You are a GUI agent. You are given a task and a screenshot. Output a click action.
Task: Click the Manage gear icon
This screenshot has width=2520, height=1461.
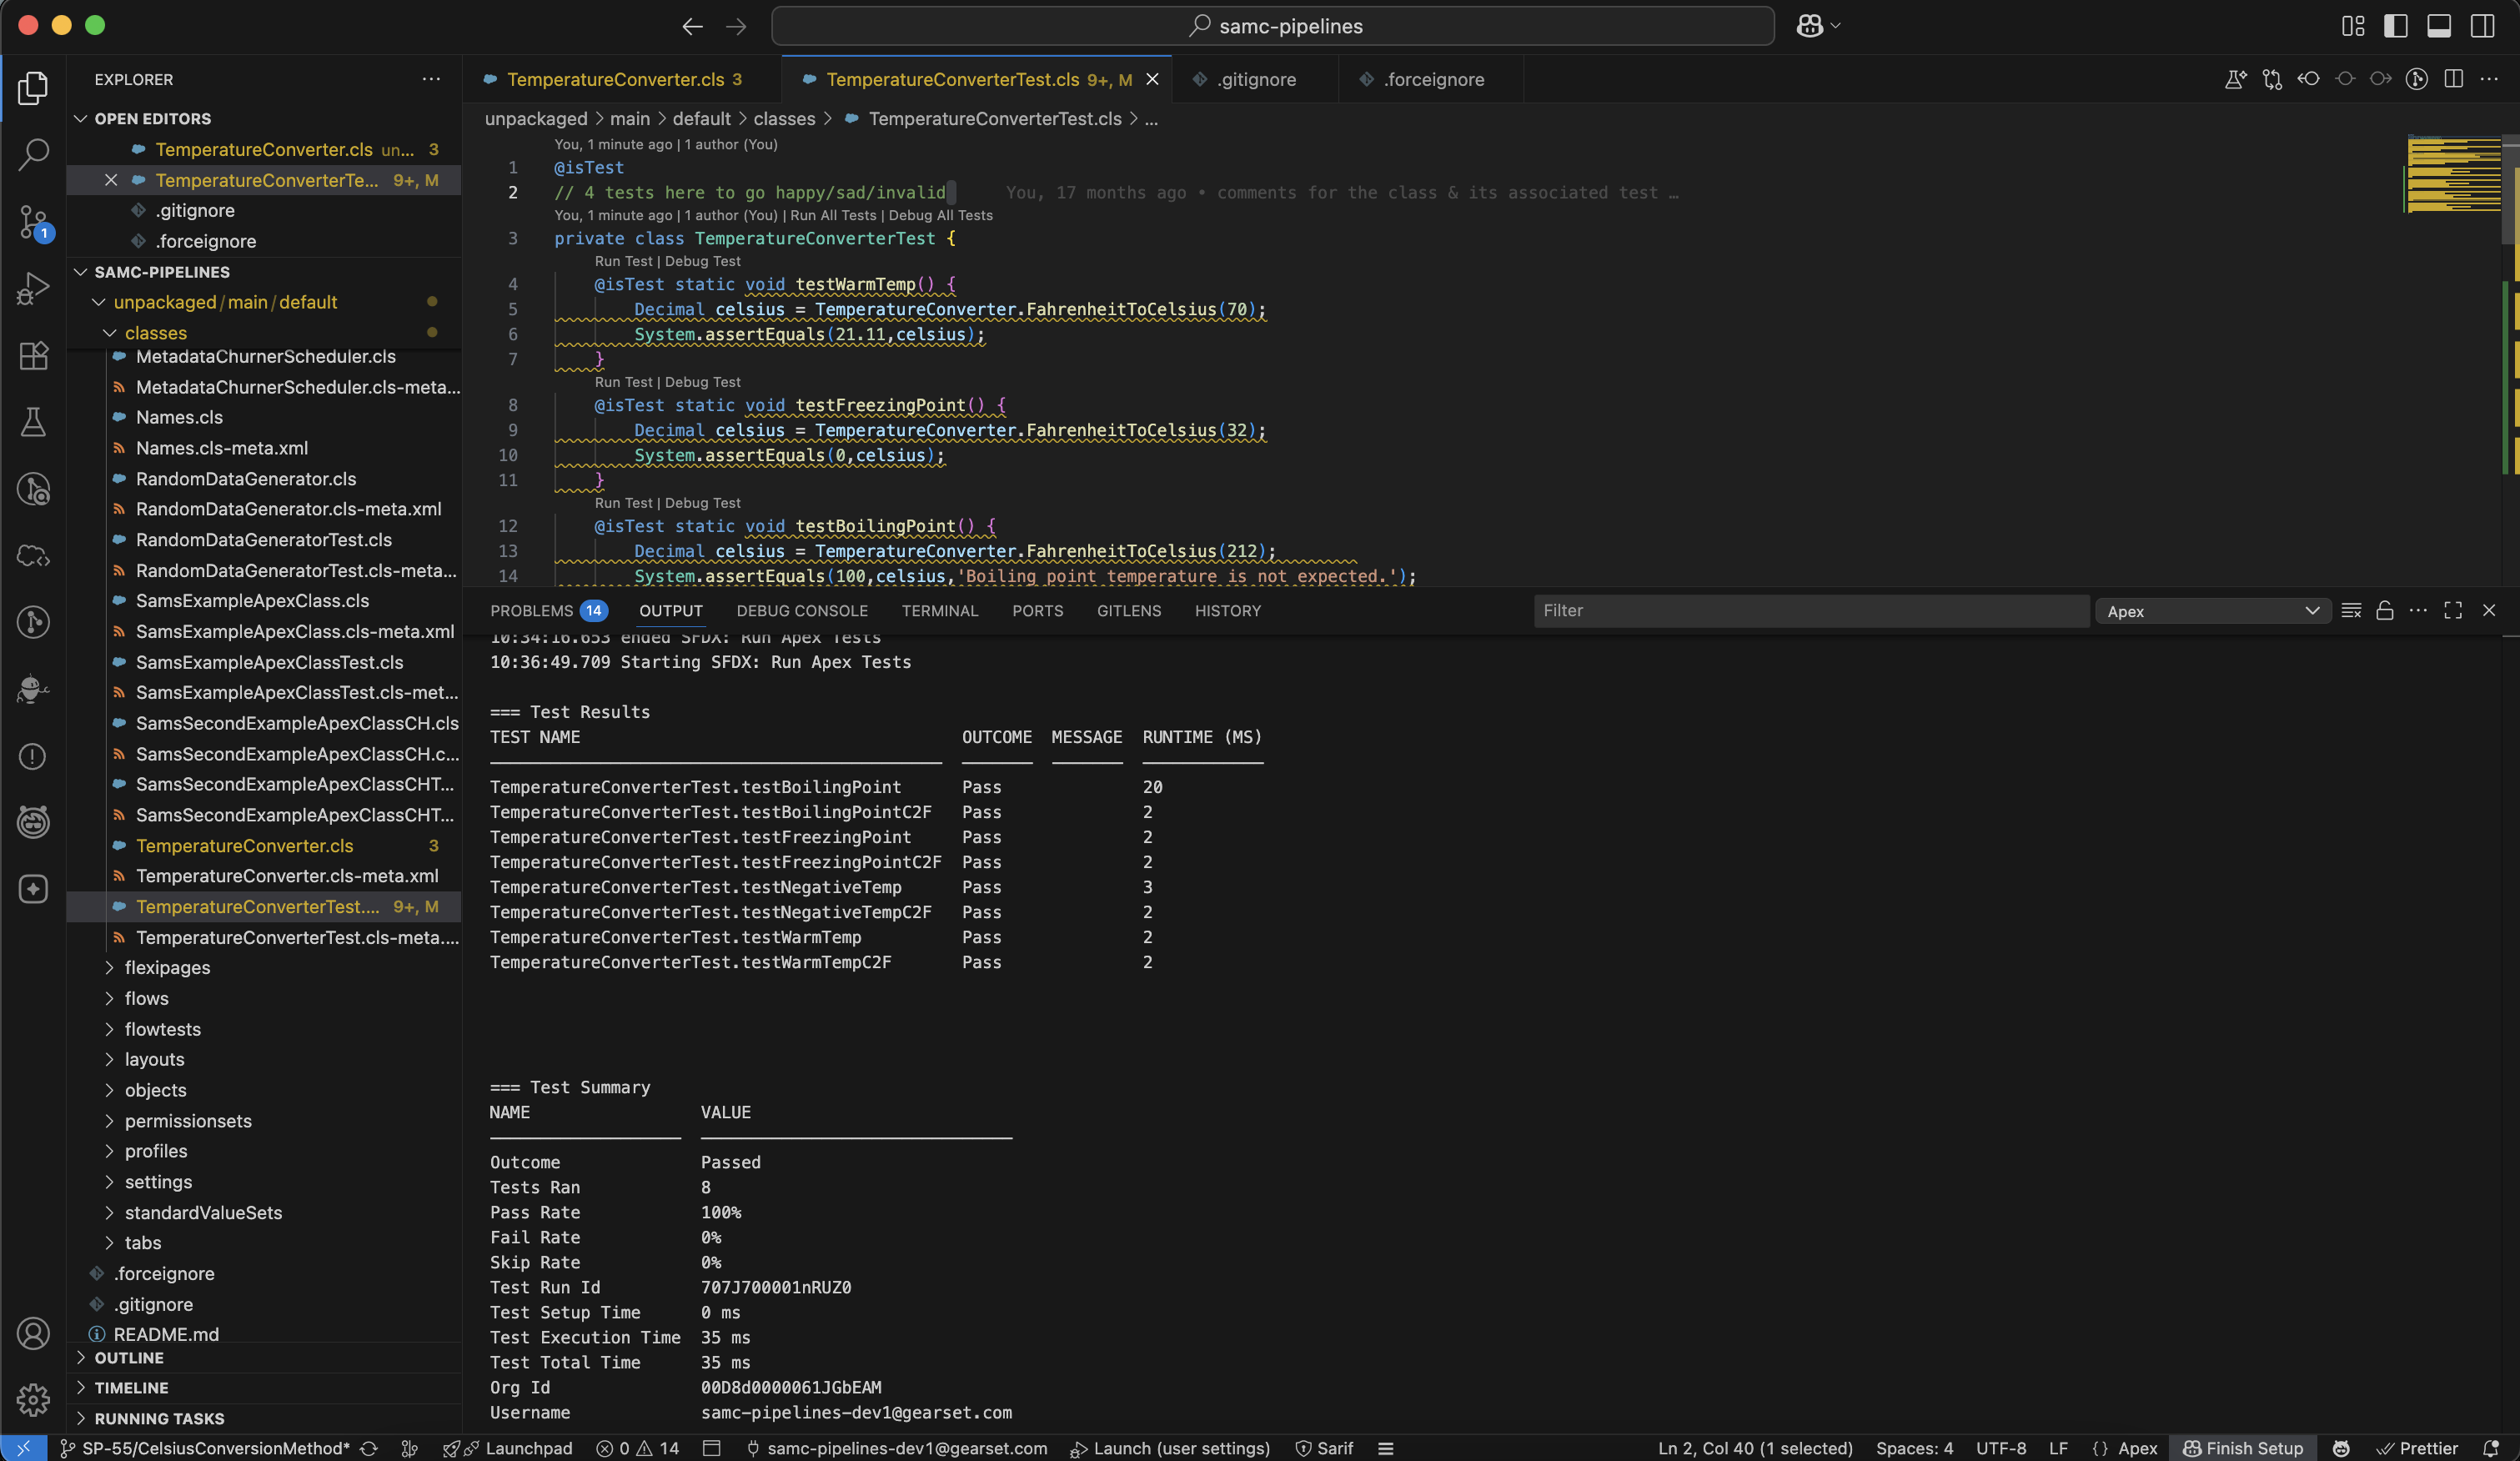pyautogui.click(x=33, y=1399)
